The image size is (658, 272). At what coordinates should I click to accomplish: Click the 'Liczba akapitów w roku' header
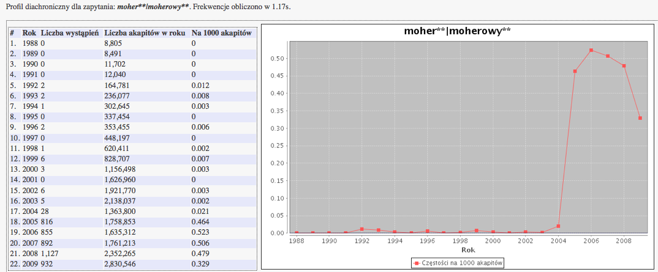coord(145,33)
